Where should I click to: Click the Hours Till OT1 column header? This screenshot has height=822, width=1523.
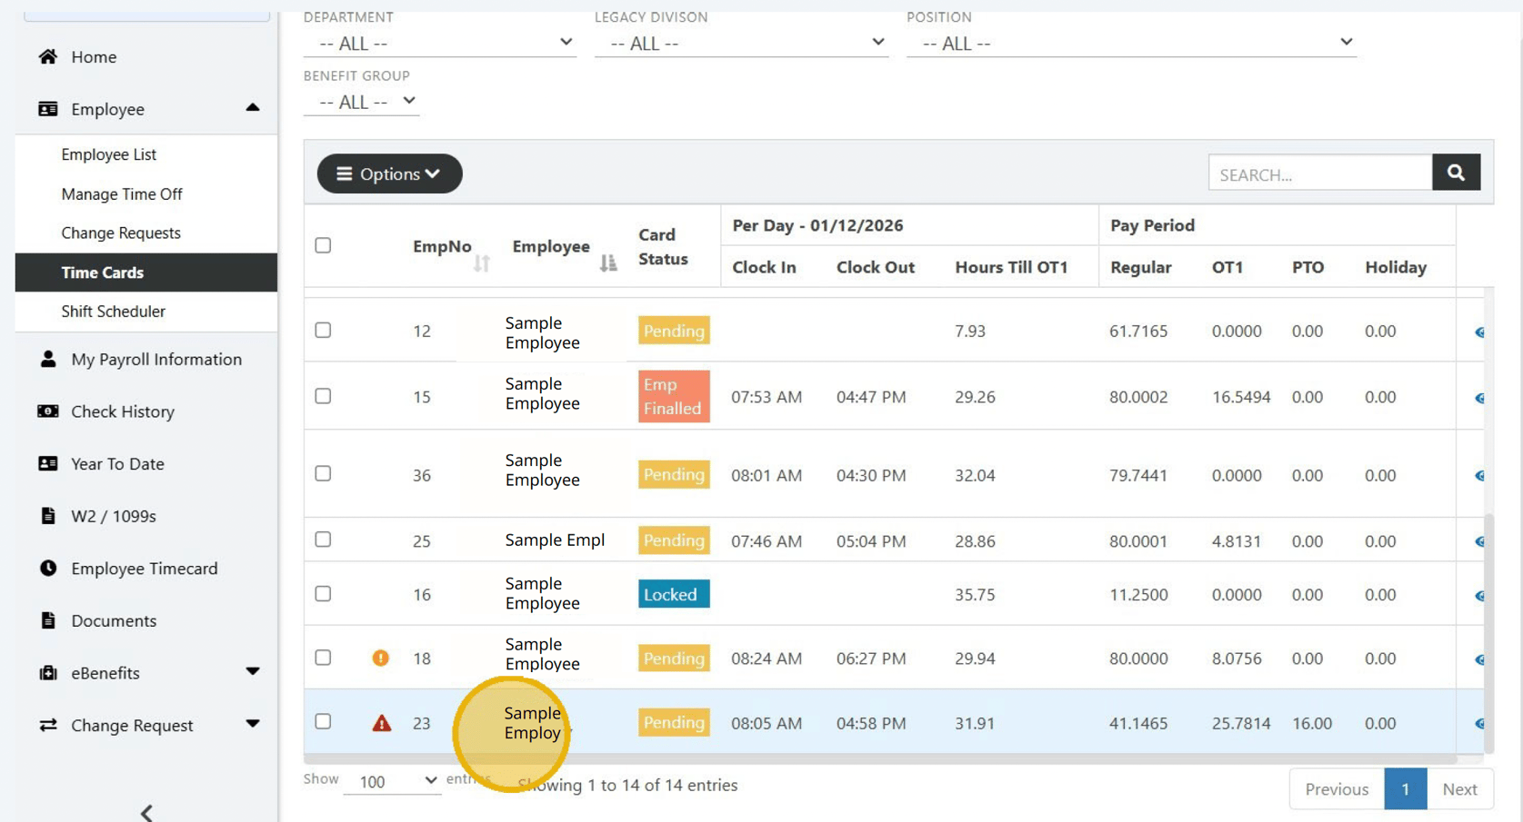pos(1011,267)
